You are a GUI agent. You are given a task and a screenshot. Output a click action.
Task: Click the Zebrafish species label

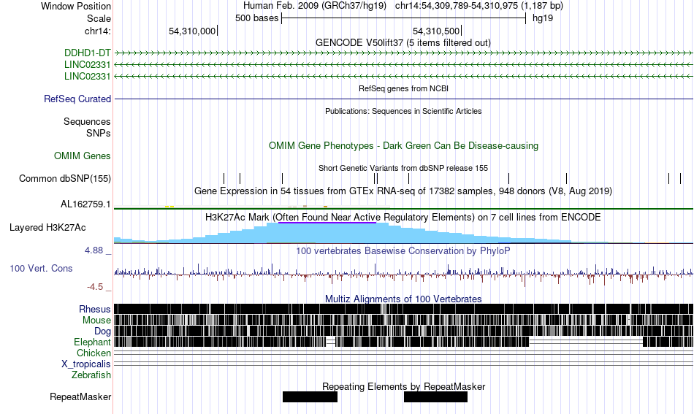point(91,375)
